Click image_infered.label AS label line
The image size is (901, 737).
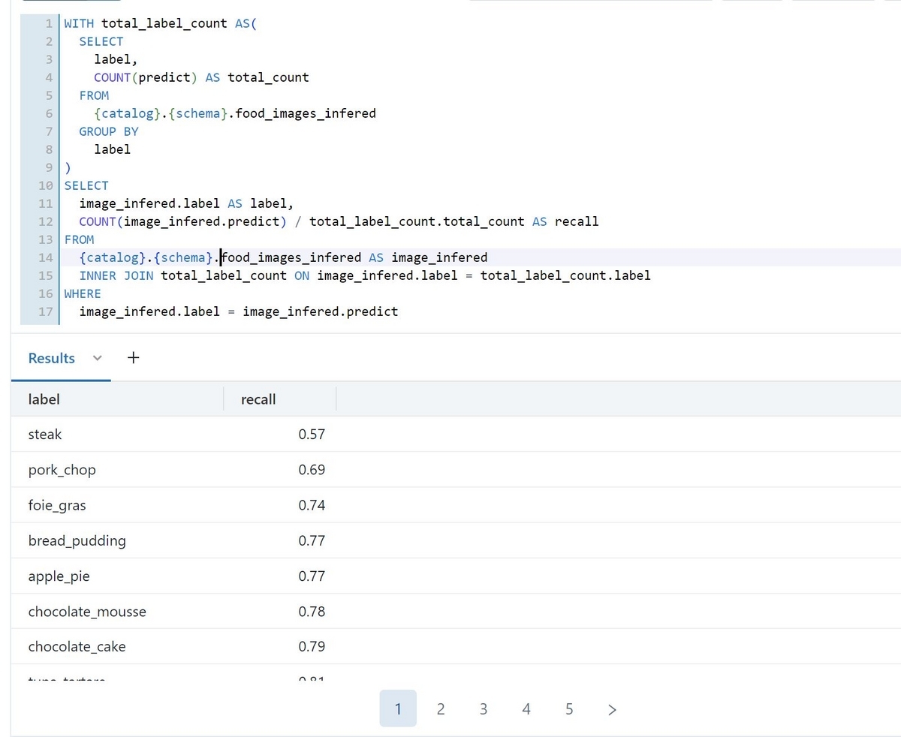186,203
